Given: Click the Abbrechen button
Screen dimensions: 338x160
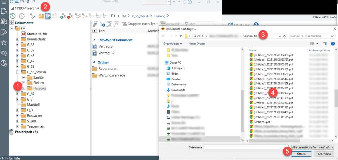Looking at the screenshot, I should tap(324, 154).
